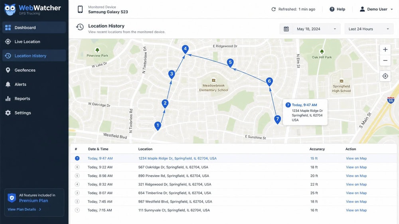The height and width of the screenshot is (224, 399).
Task: Go to Live Location page
Action: pos(34,42)
